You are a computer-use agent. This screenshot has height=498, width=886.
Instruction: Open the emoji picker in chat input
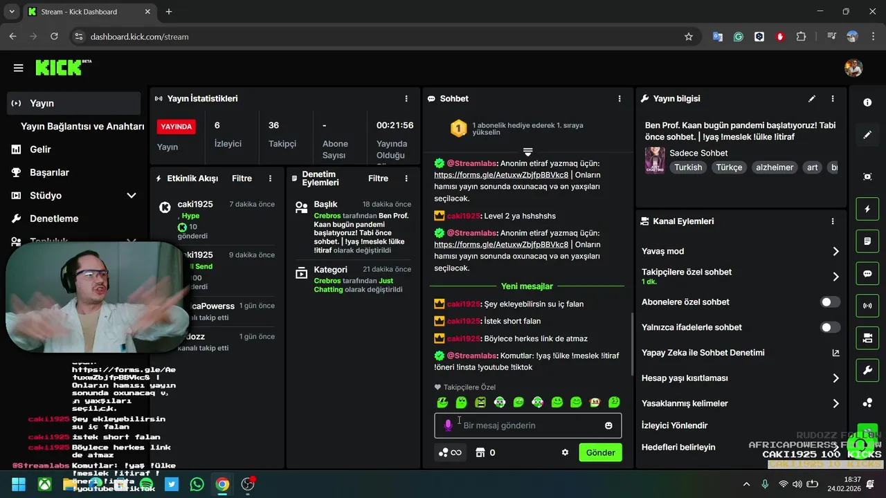click(x=608, y=425)
